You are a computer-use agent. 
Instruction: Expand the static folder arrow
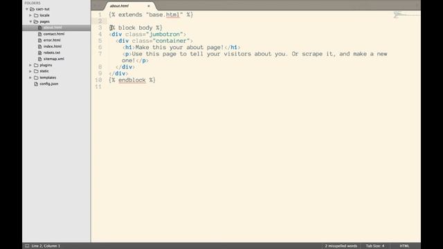click(x=30, y=71)
